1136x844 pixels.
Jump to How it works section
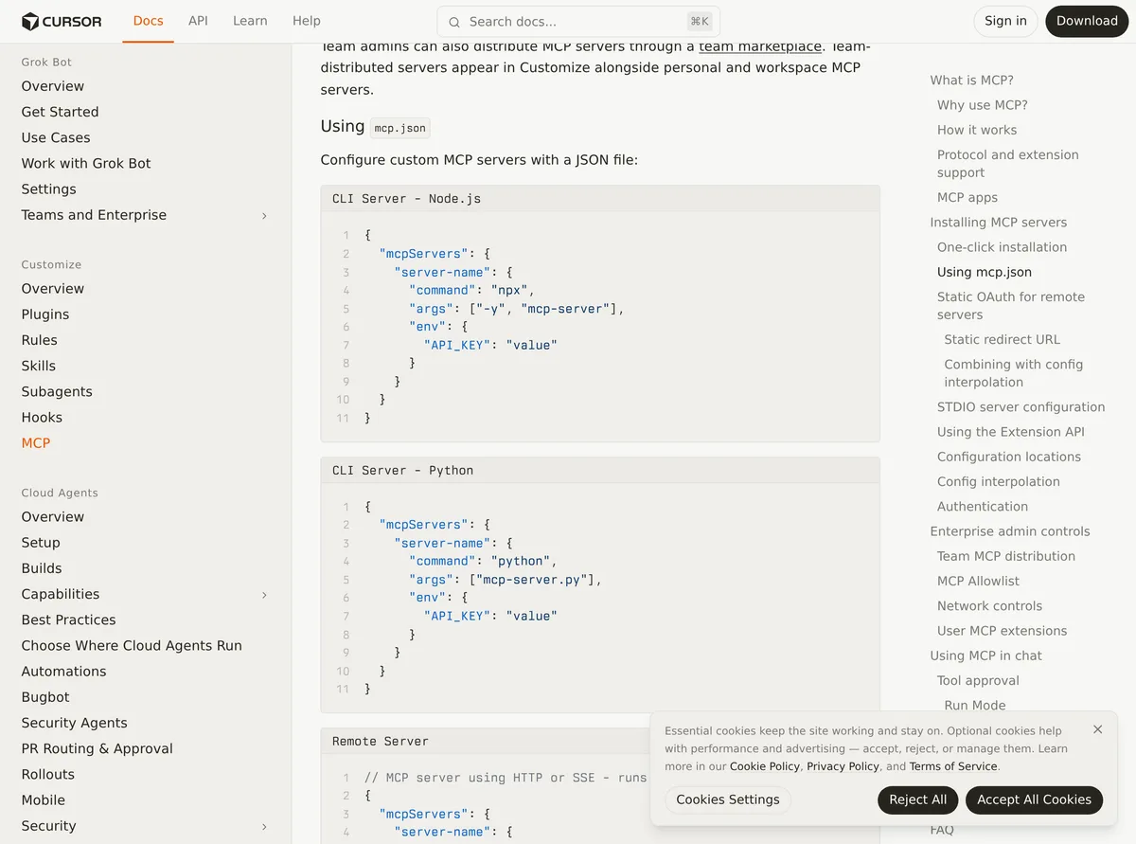pyautogui.click(x=977, y=130)
